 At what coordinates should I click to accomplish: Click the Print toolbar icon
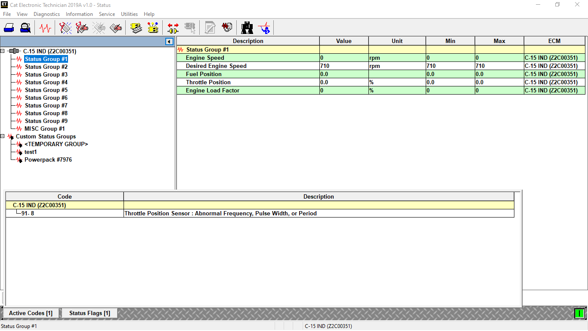[x=9, y=28]
